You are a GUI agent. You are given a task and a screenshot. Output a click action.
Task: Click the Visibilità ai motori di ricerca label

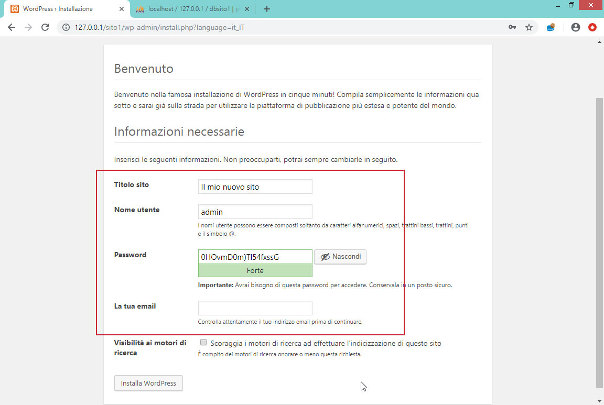point(150,348)
